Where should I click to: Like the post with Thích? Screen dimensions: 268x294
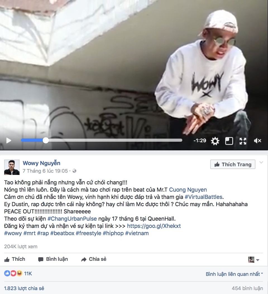tap(15, 259)
